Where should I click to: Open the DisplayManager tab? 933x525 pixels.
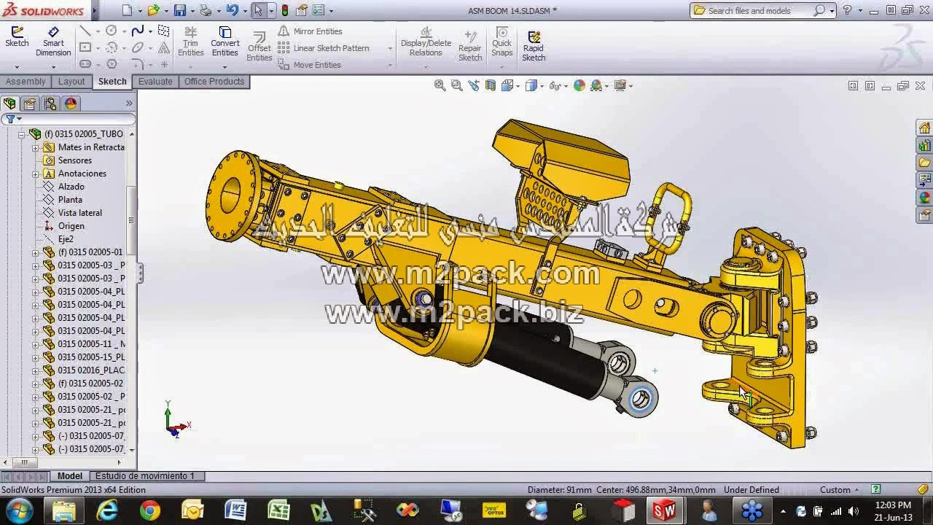pyautogui.click(x=71, y=104)
